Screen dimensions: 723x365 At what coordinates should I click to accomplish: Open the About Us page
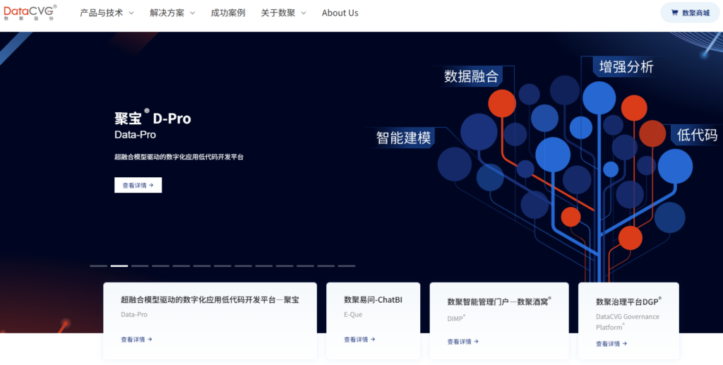pyautogui.click(x=340, y=13)
